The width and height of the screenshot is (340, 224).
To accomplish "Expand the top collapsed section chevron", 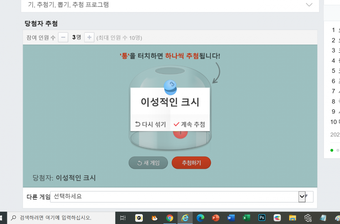I will coord(309,4).
